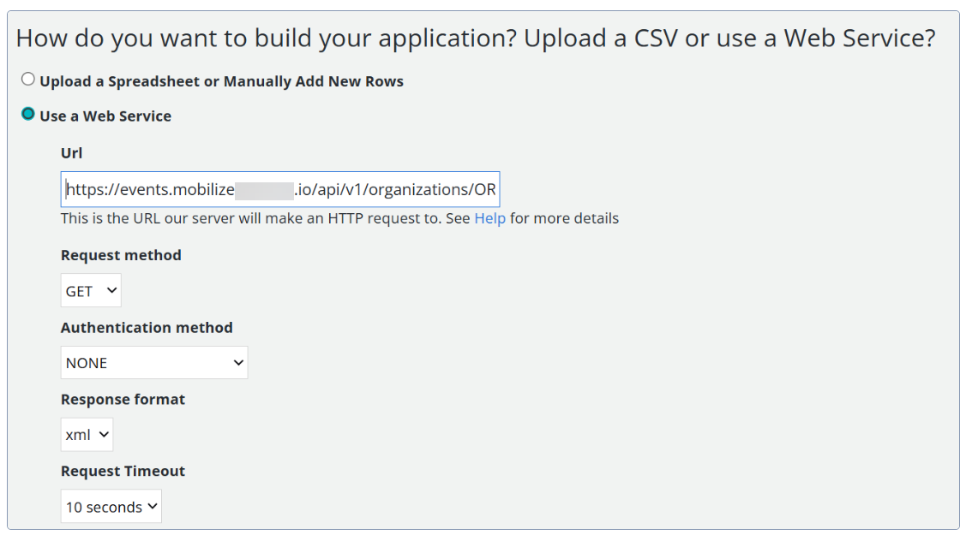Click the chevron arrow next to 10 seconds
This screenshot has height=535, width=966.
[153, 506]
